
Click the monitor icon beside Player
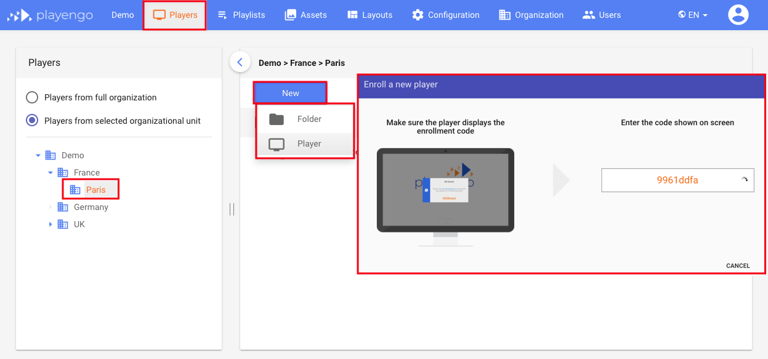(x=277, y=144)
